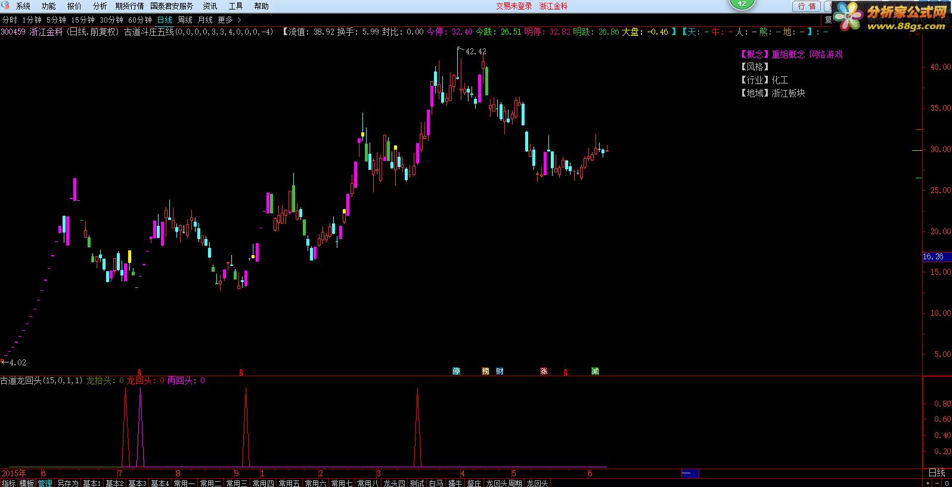
Task: Select the 常用六 template
Action: (315, 483)
